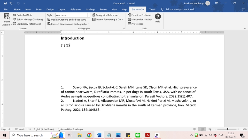Viewport: 248px width, 139px height.
Task: Open the Help tab
Action: (x=124, y=10)
